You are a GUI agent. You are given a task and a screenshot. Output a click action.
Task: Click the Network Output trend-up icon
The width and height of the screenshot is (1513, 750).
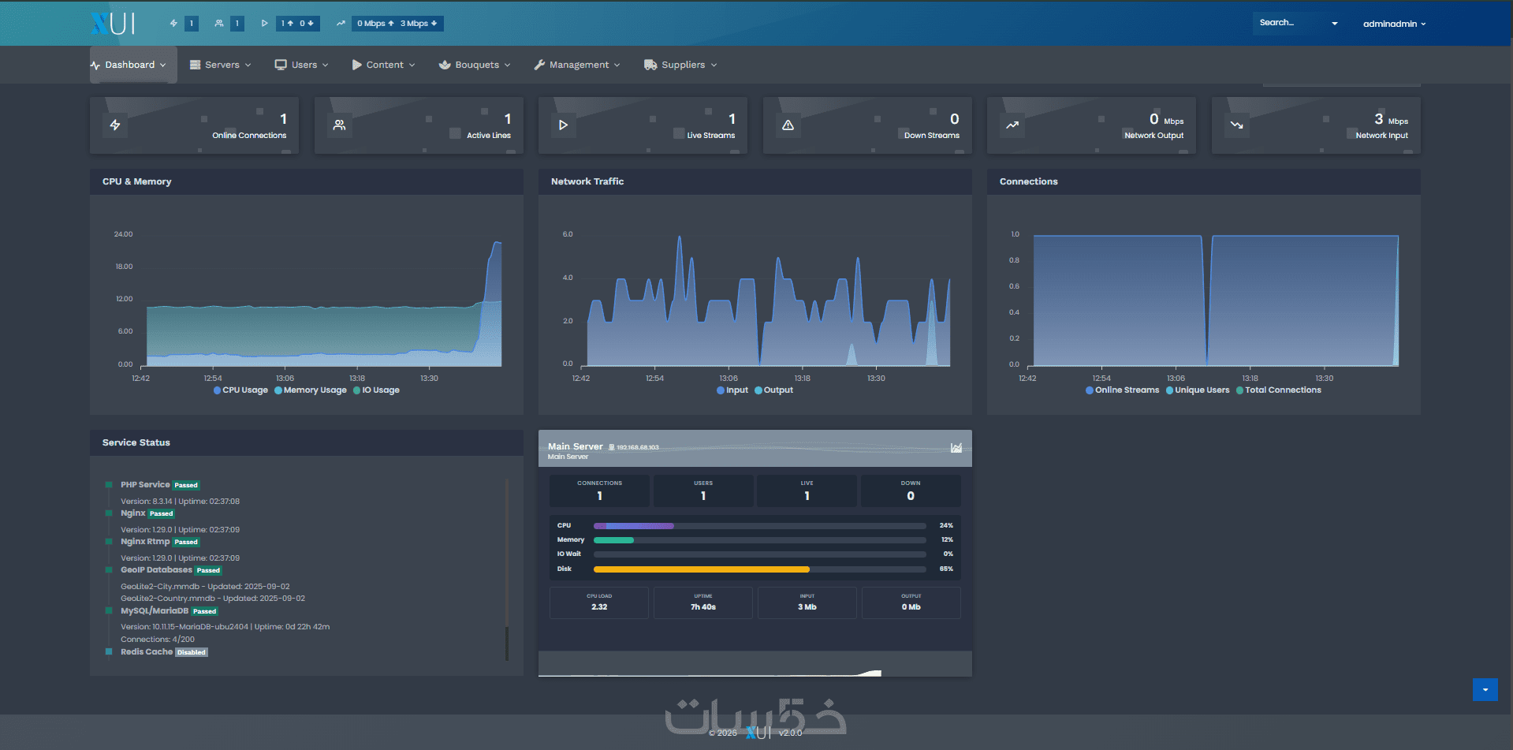[x=1012, y=125]
